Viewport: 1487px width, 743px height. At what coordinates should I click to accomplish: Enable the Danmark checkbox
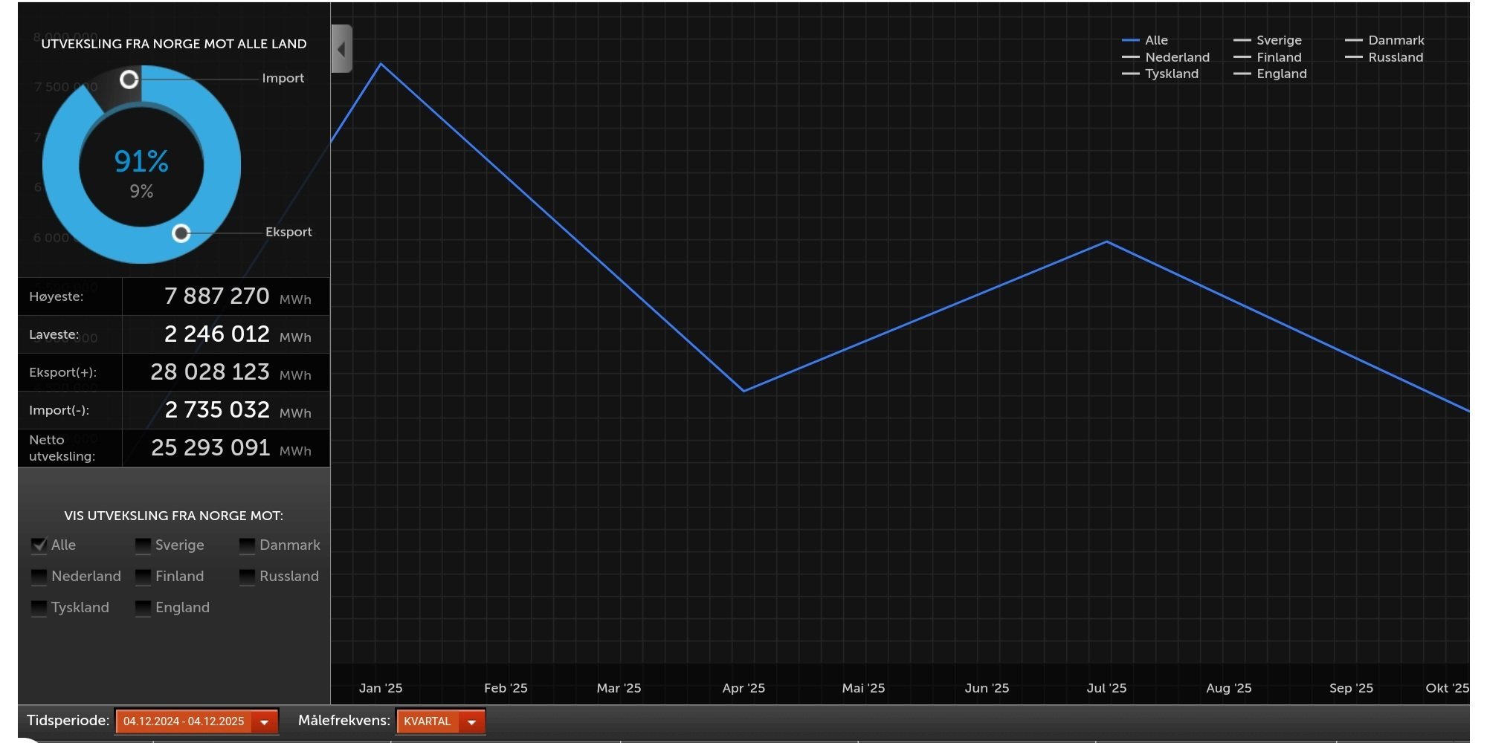pyautogui.click(x=247, y=545)
